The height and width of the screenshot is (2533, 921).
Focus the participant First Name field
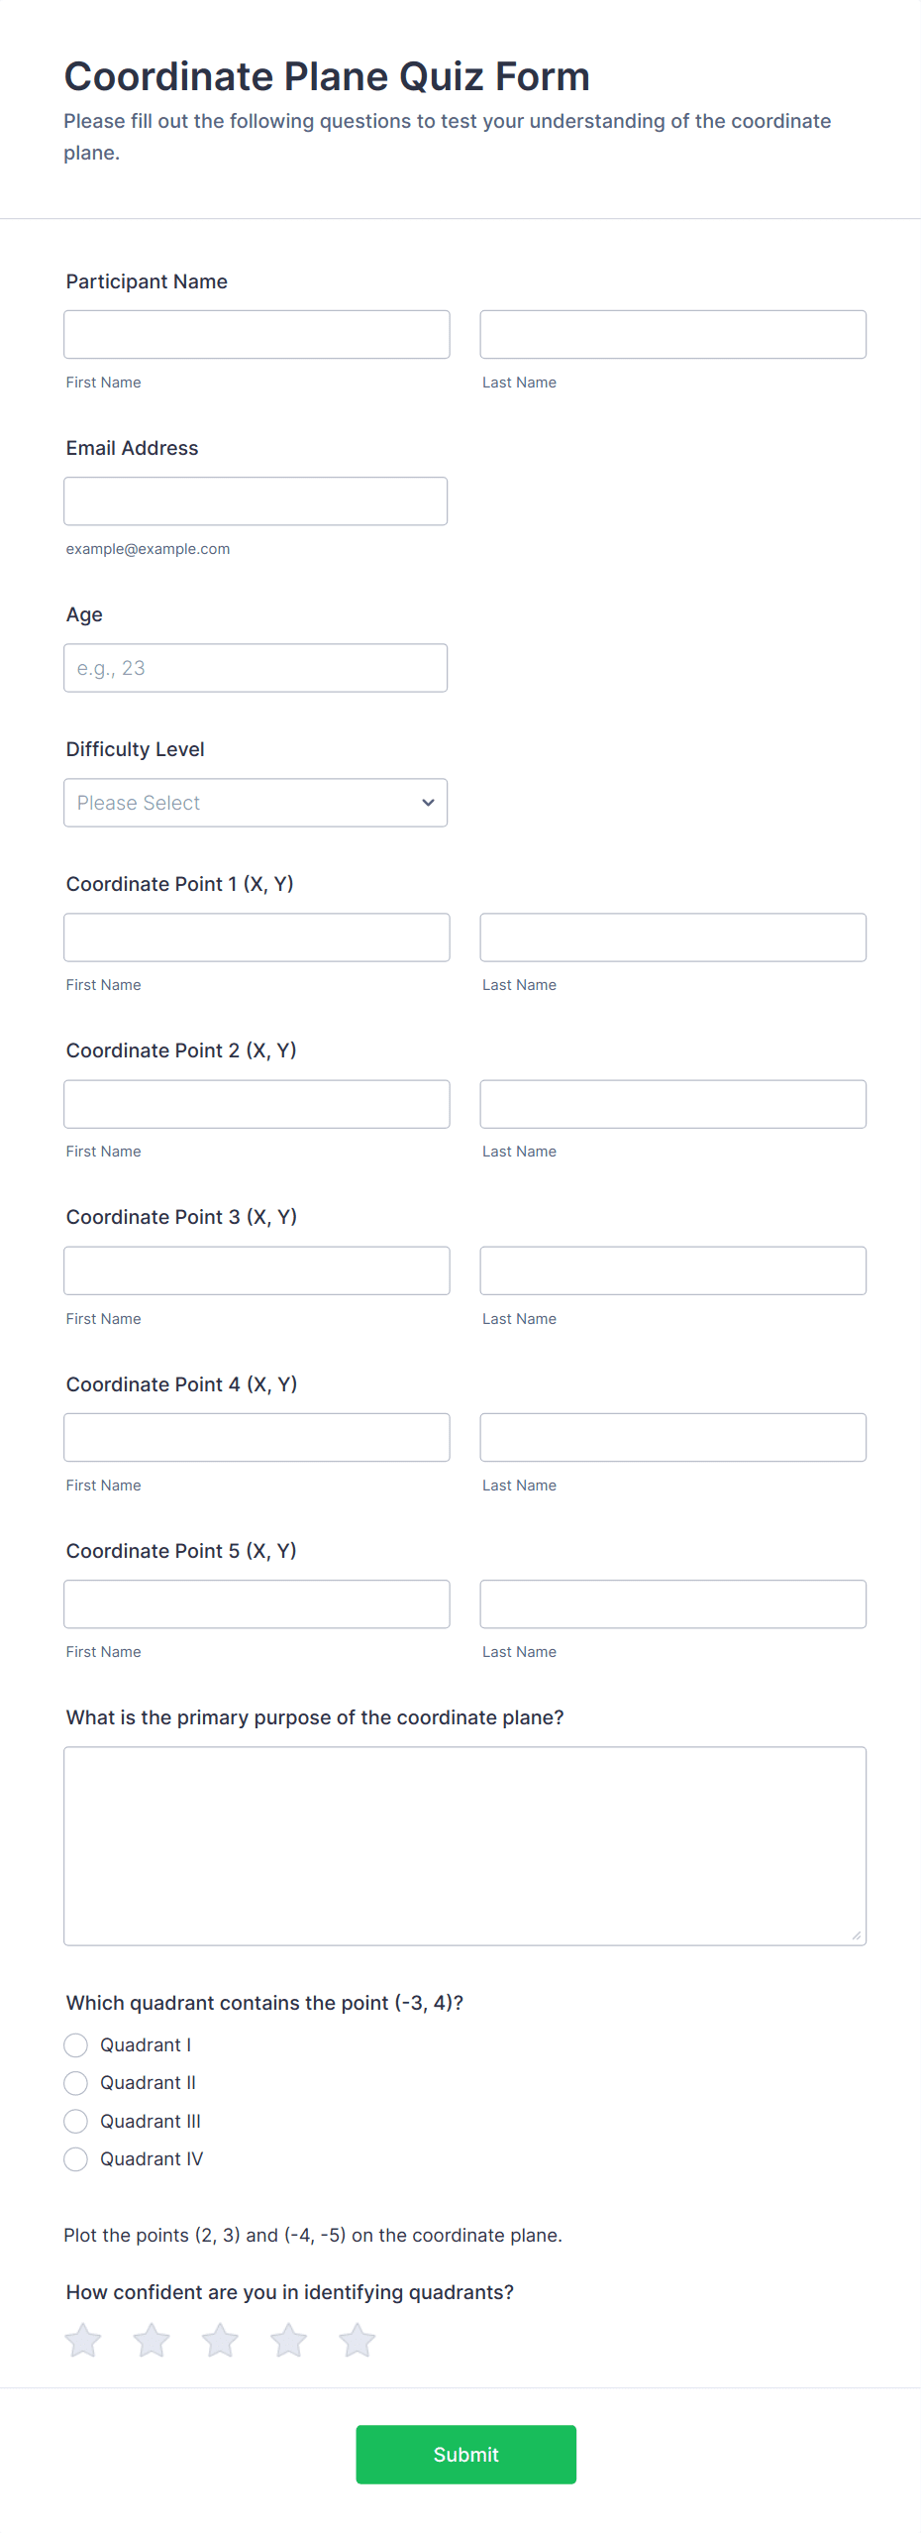pos(256,335)
